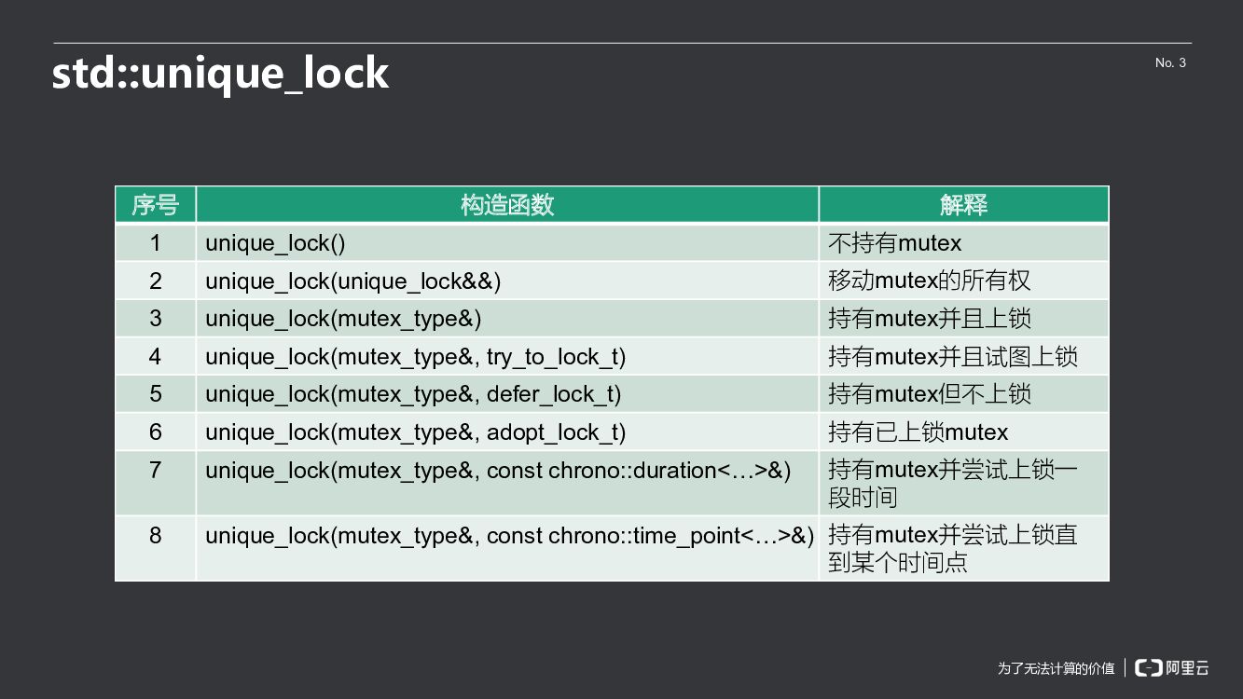The height and width of the screenshot is (699, 1243).
Task: Select the 构造函数 column header
Action: 507,205
